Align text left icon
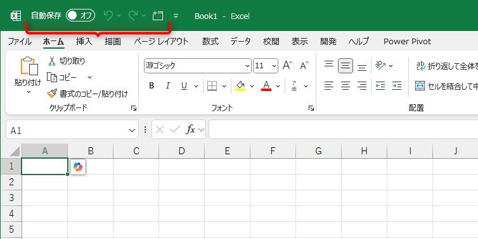 [x=329, y=86]
